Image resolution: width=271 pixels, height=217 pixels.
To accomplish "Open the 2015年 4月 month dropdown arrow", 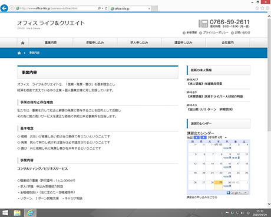I will 226,137.
